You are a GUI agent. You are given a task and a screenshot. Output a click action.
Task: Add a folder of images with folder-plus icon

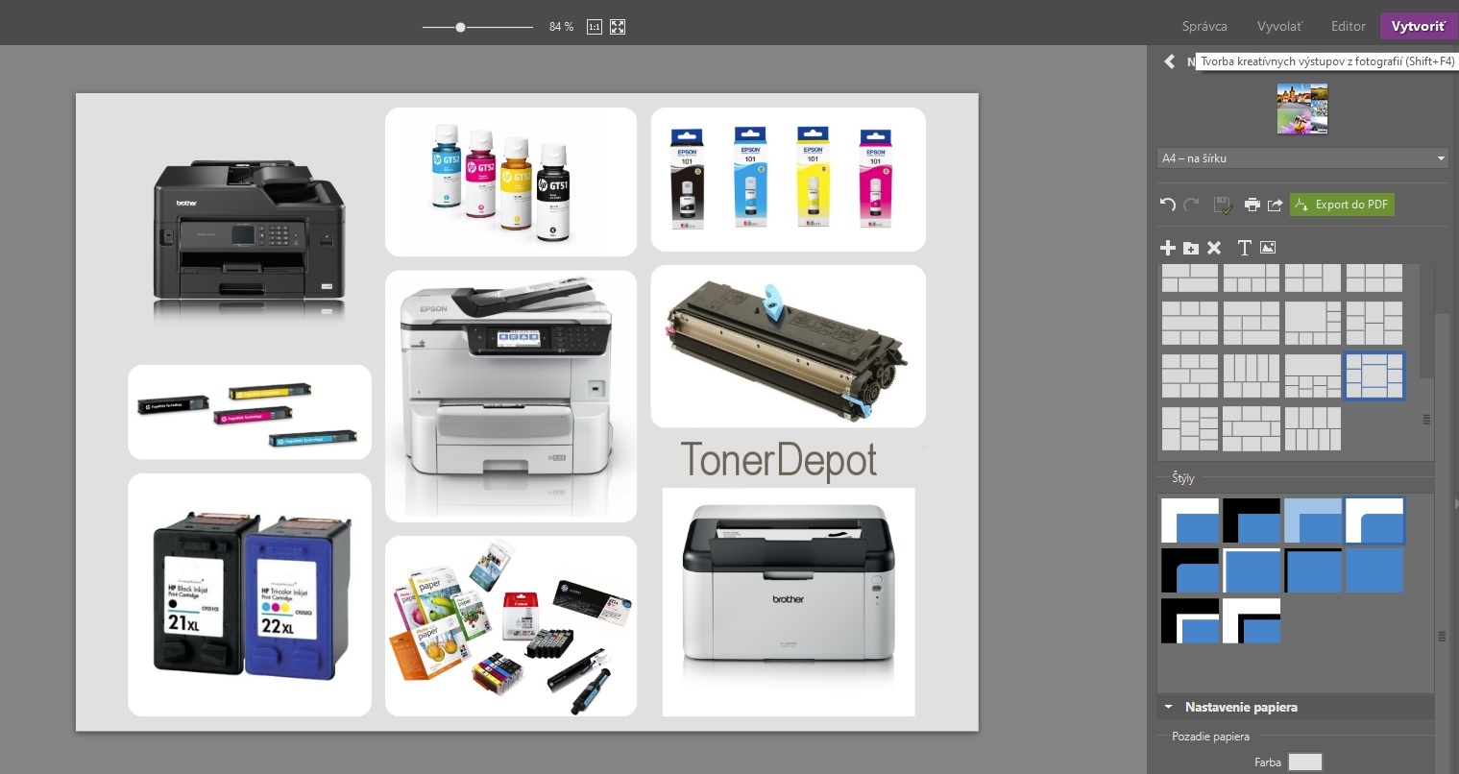tap(1191, 248)
